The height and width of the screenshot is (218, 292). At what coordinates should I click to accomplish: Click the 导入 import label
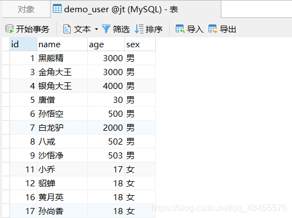[x=195, y=29]
